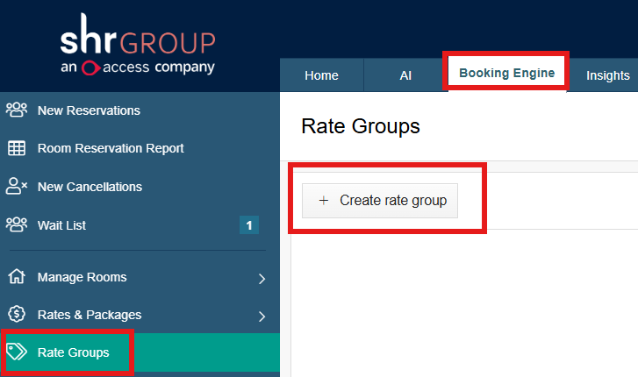Switch to the Home tab

pyautogui.click(x=321, y=75)
